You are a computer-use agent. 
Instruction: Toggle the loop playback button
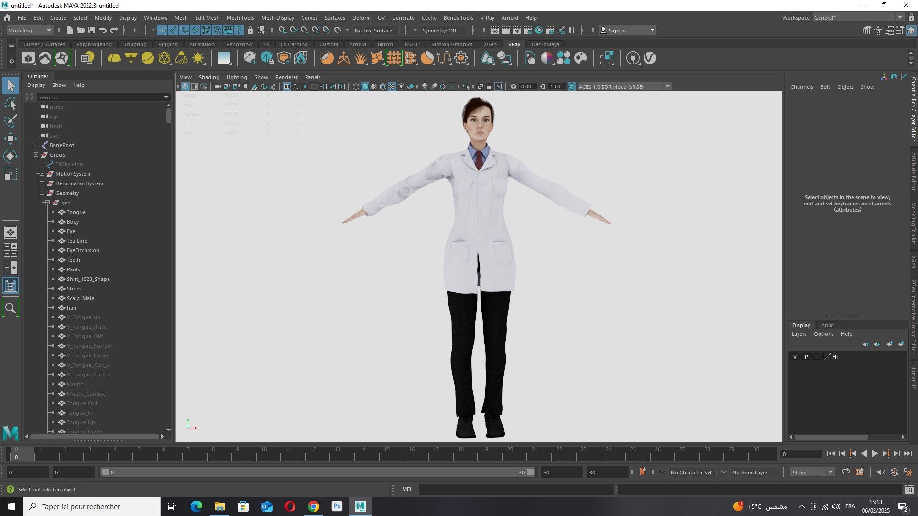[846, 472]
